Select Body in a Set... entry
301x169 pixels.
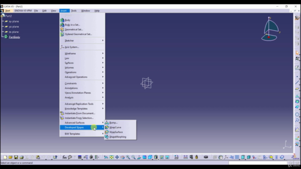pos(82,25)
